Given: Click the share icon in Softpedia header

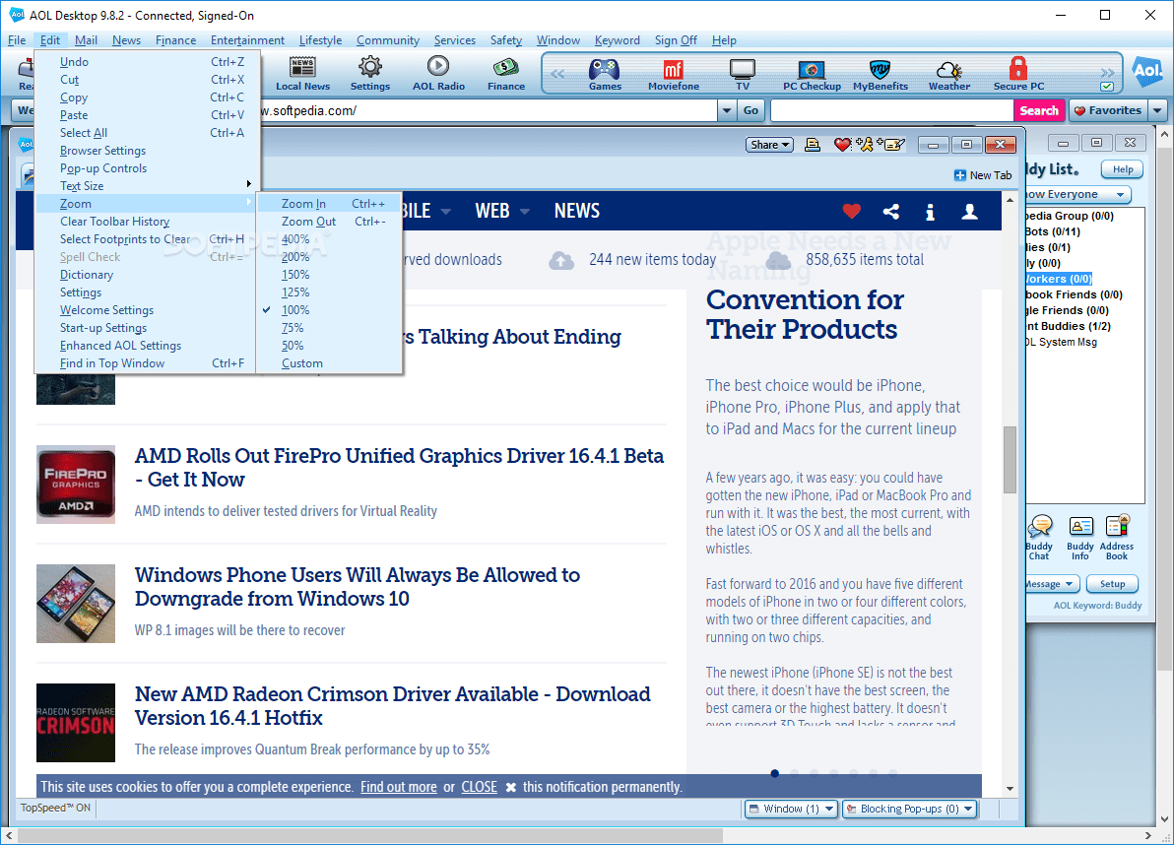Looking at the screenshot, I should tap(891, 212).
